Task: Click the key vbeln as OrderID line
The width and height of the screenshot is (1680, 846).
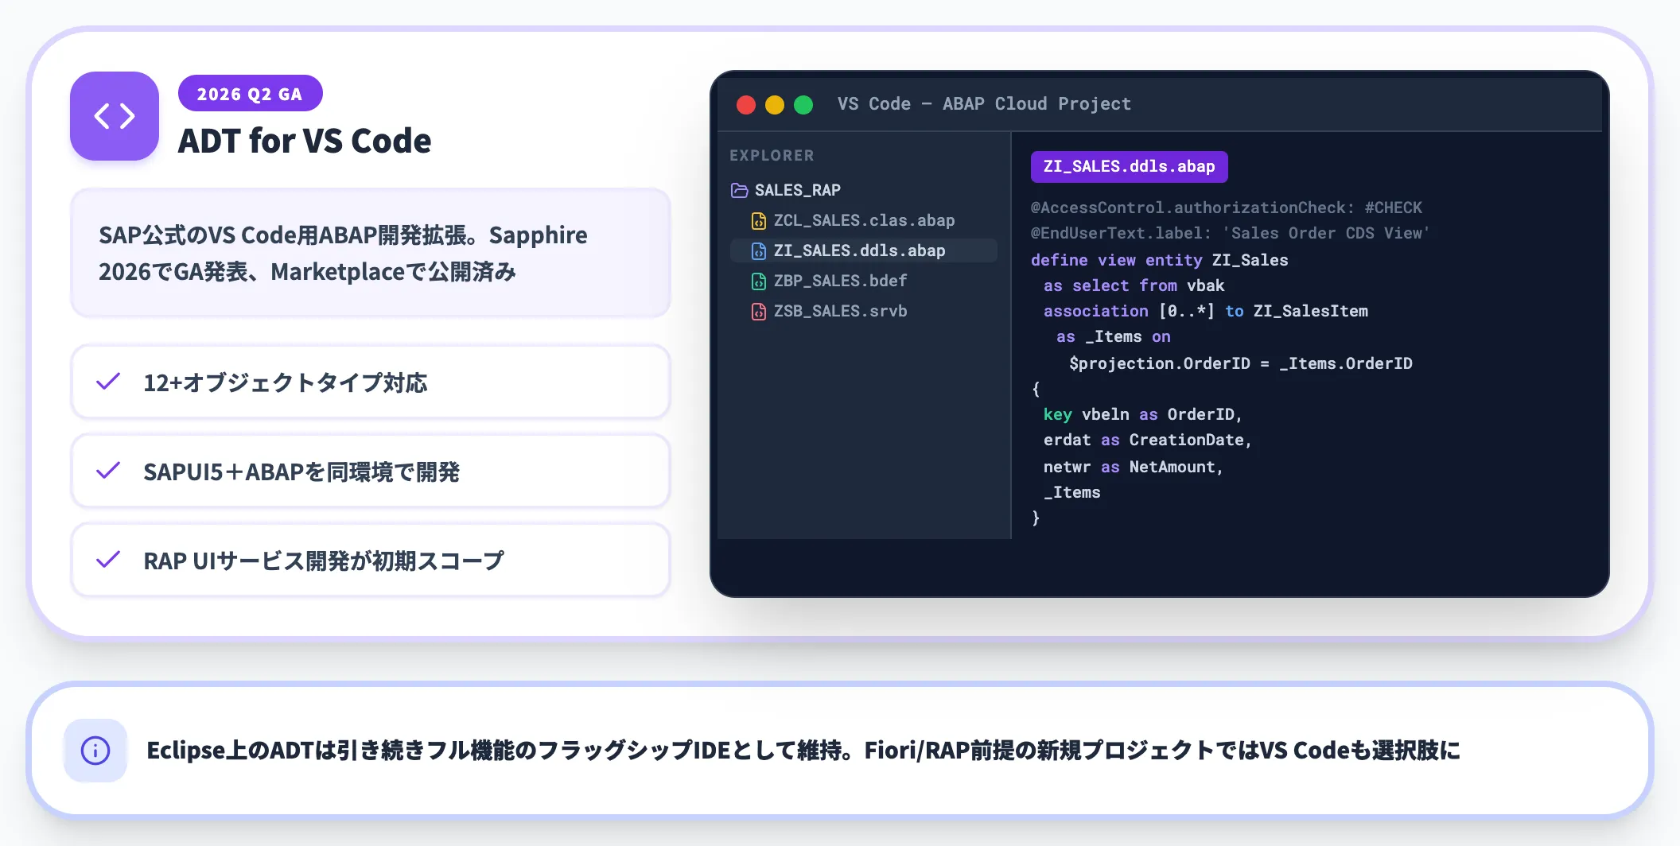Action: [x=1143, y=414]
